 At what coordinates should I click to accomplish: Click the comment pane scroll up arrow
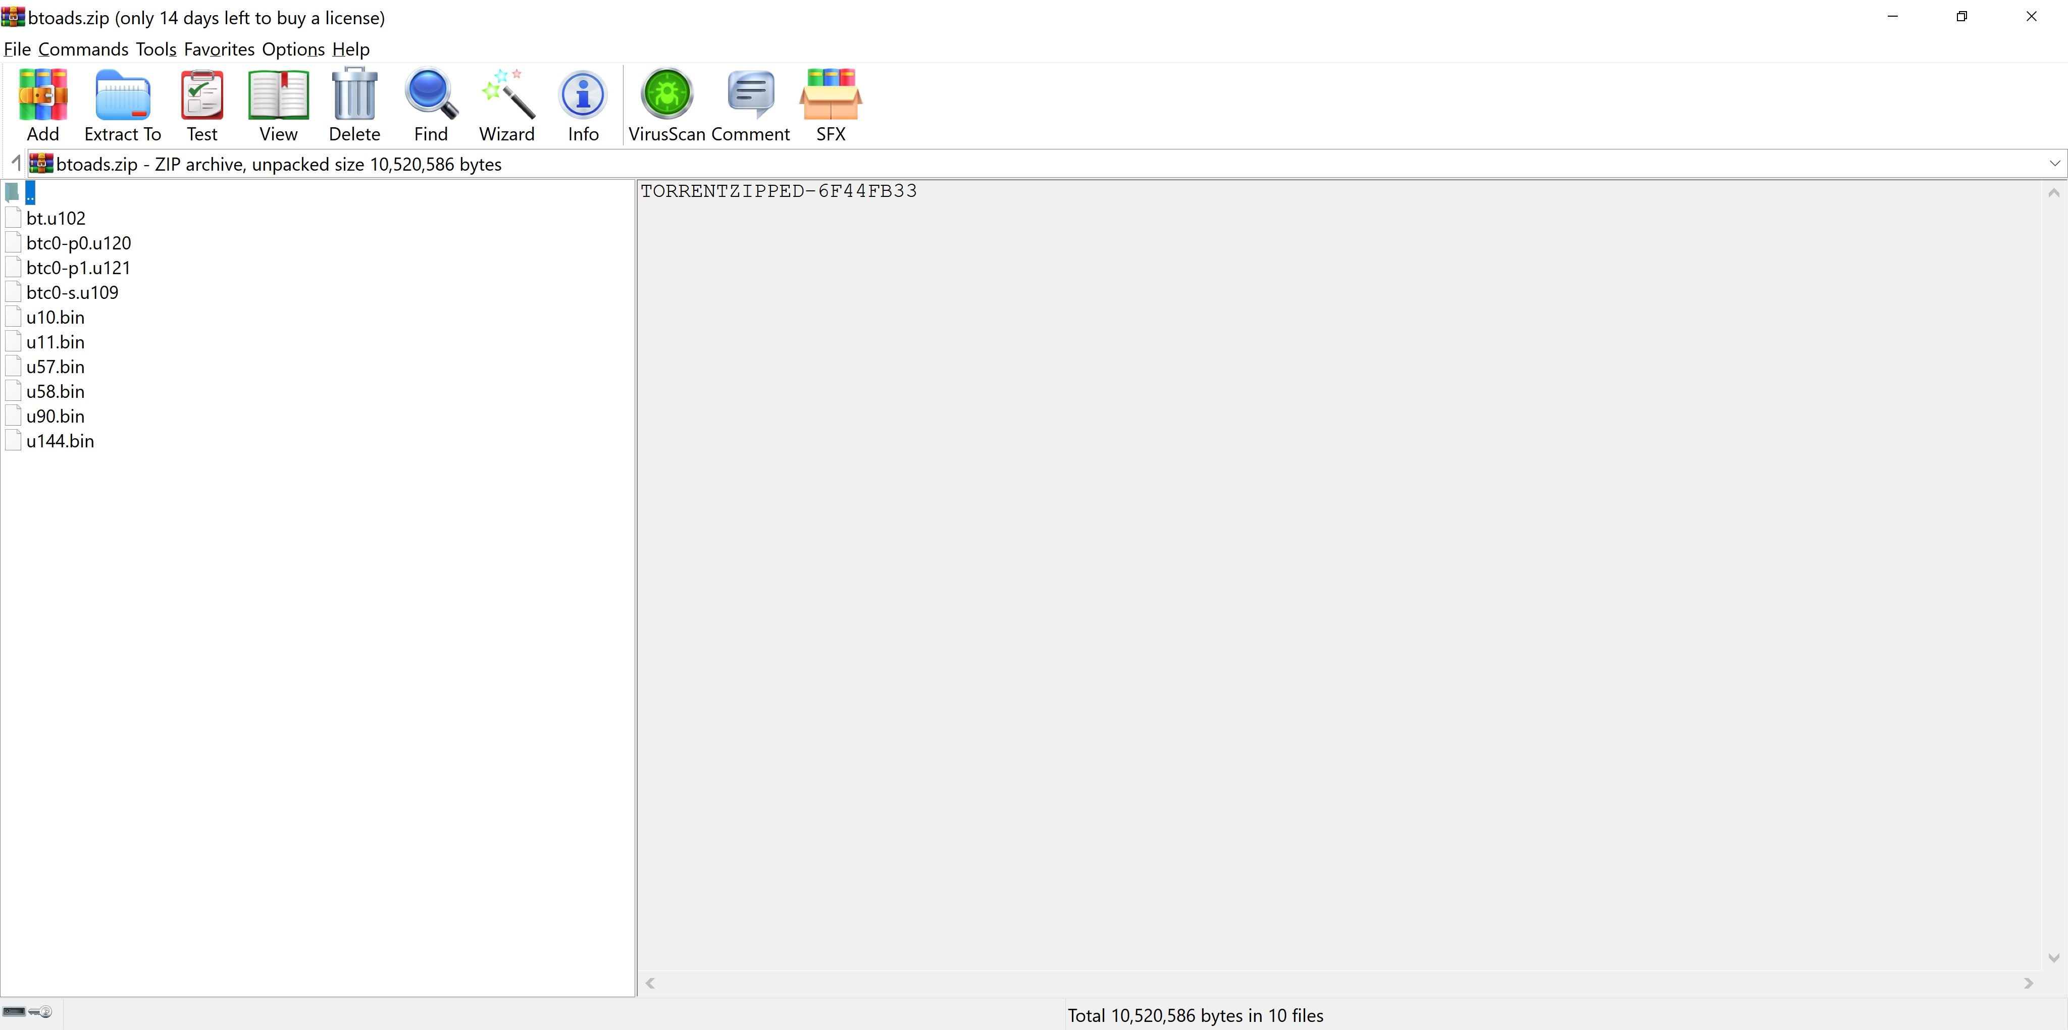pos(2053,193)
